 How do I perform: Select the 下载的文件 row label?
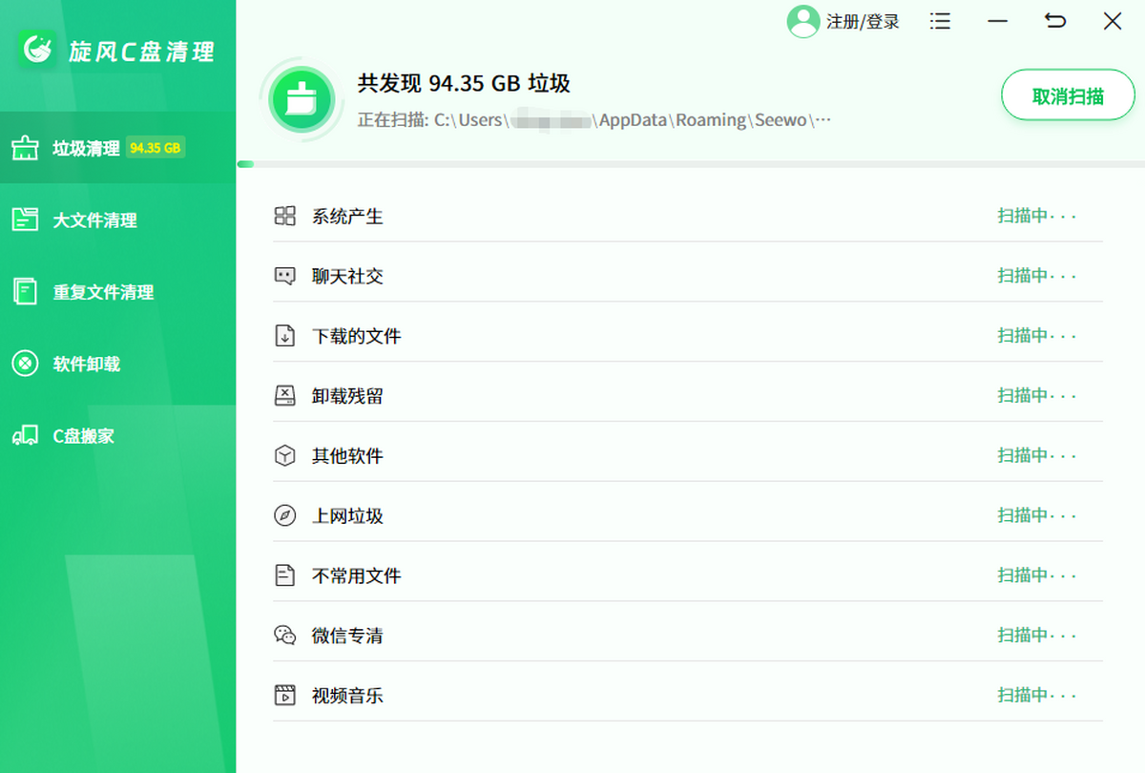[x=356, y=337]
